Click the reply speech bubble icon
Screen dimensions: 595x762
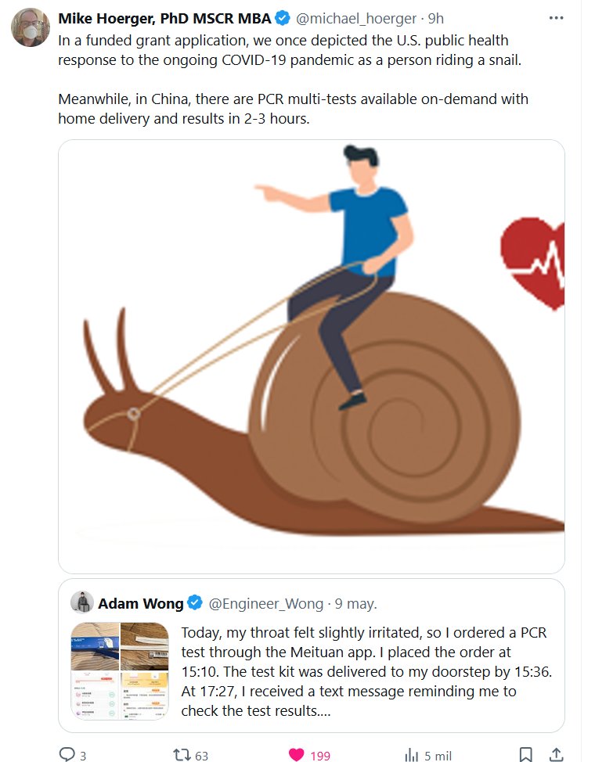(x=67, y=754)
